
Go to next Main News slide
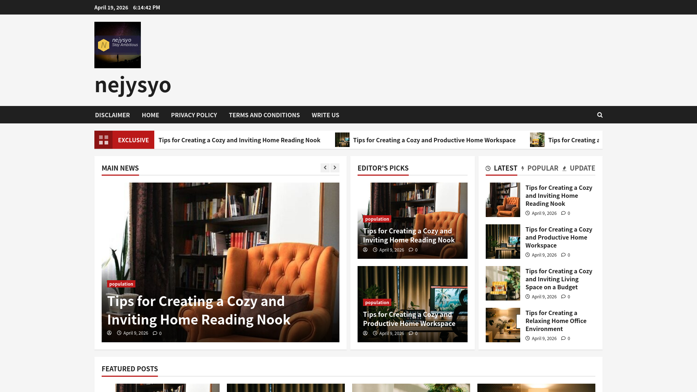pyautogui.click(x=335, y=168)
